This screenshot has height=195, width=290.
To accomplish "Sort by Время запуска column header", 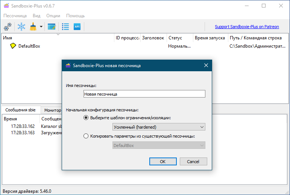I will click(211, 38).
